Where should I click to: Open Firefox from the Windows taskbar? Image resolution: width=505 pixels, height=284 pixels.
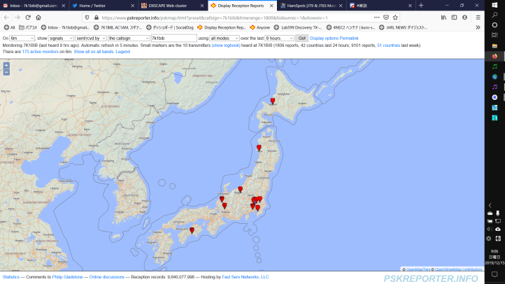(x=495, y=56)
